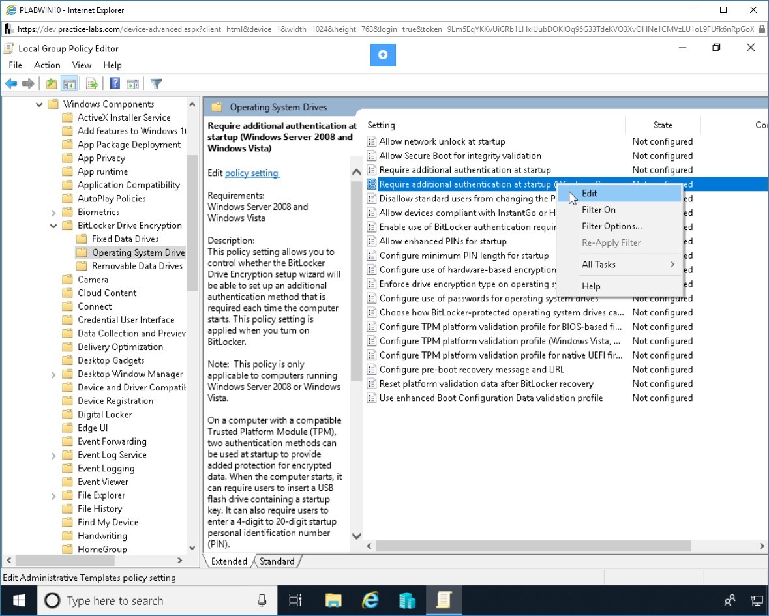Image resolution: width=769 pixels, height=616 pixels.
Task: Choose Filter On in the context menu
Action: (x=620, y=210)
